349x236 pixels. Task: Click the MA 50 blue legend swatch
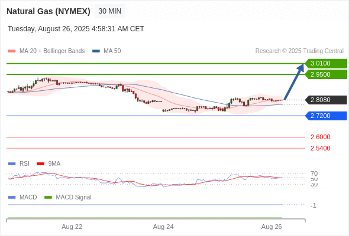96,51
